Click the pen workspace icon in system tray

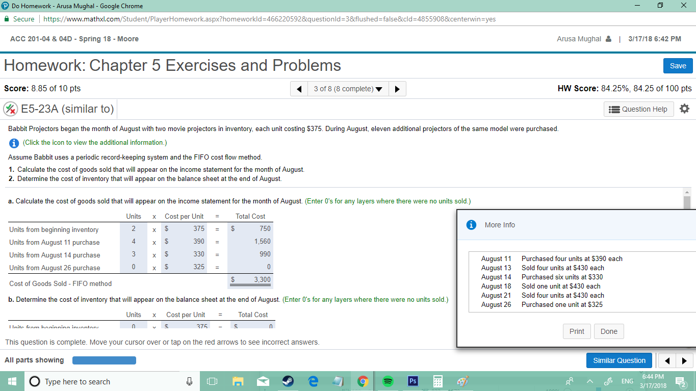pos(608,381)
